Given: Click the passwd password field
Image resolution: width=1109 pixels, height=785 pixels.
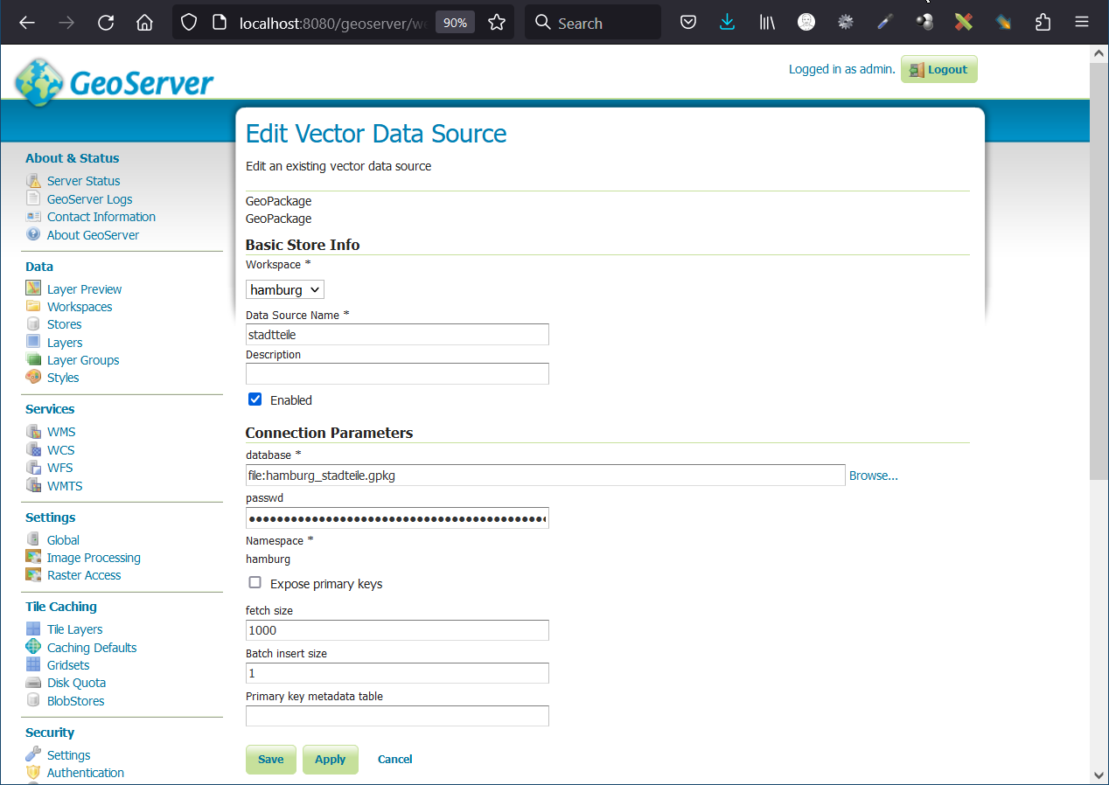Looking at the screenshot, I should [x=397, y=518].
